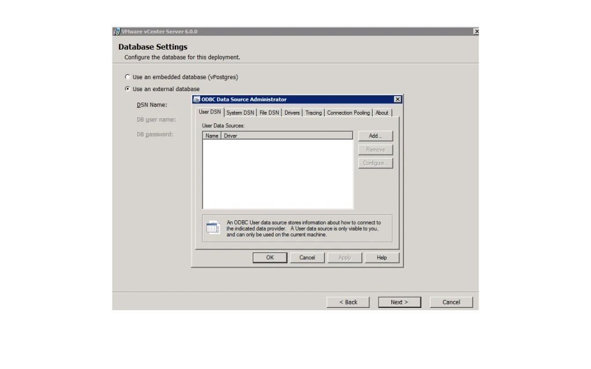591x369 pixels.
Task: Go back with the < Back button
Action: (x=348, y=302)
